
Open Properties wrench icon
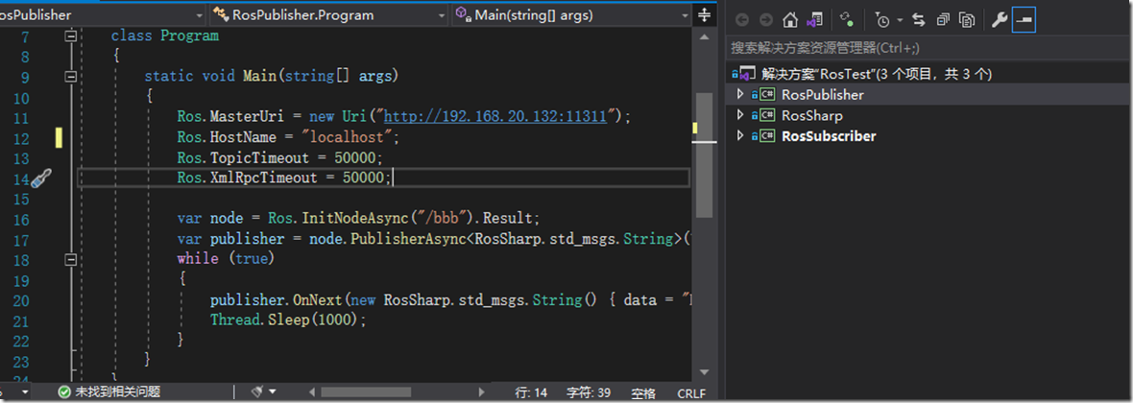1000,20
